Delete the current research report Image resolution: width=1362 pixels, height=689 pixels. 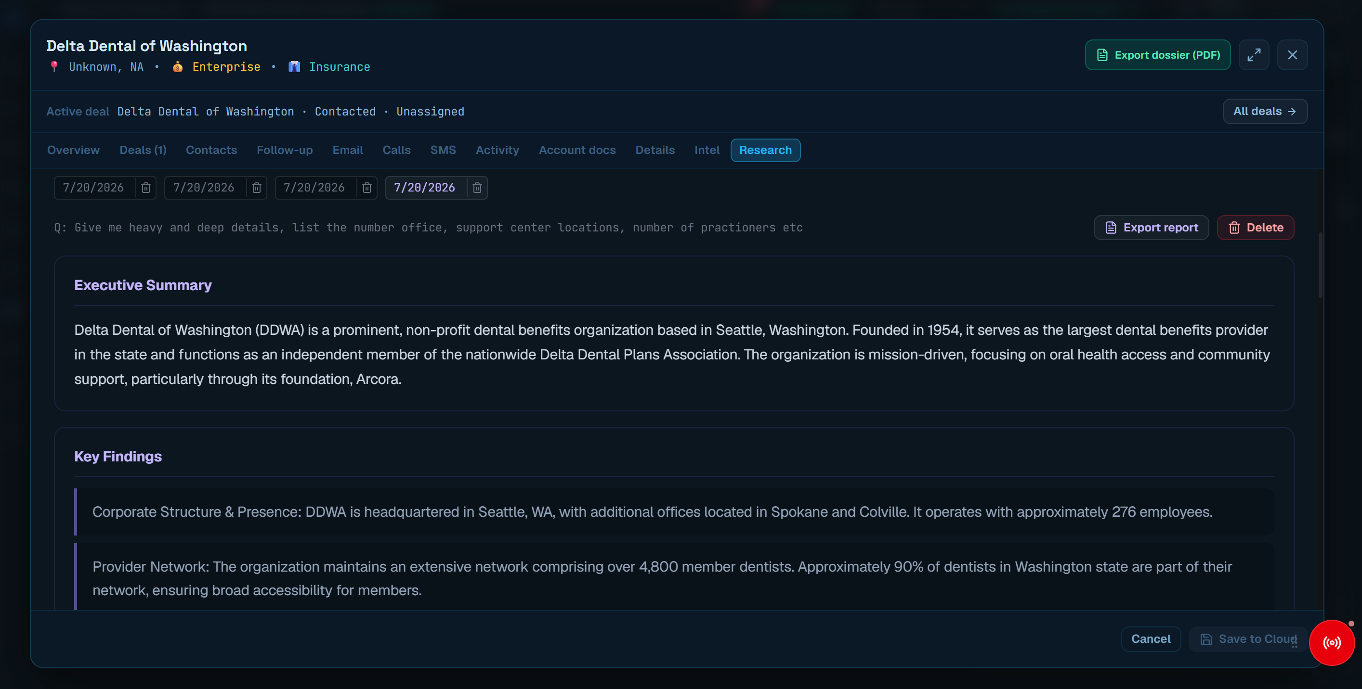click(x=1255, y=228)
